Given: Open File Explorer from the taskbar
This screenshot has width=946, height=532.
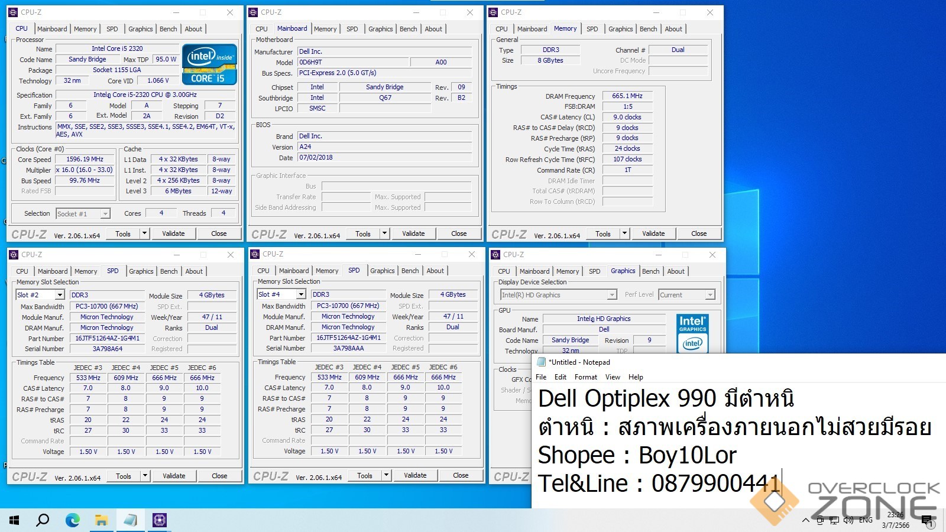Looking at the screenshot, I should (x=101, y=520).
